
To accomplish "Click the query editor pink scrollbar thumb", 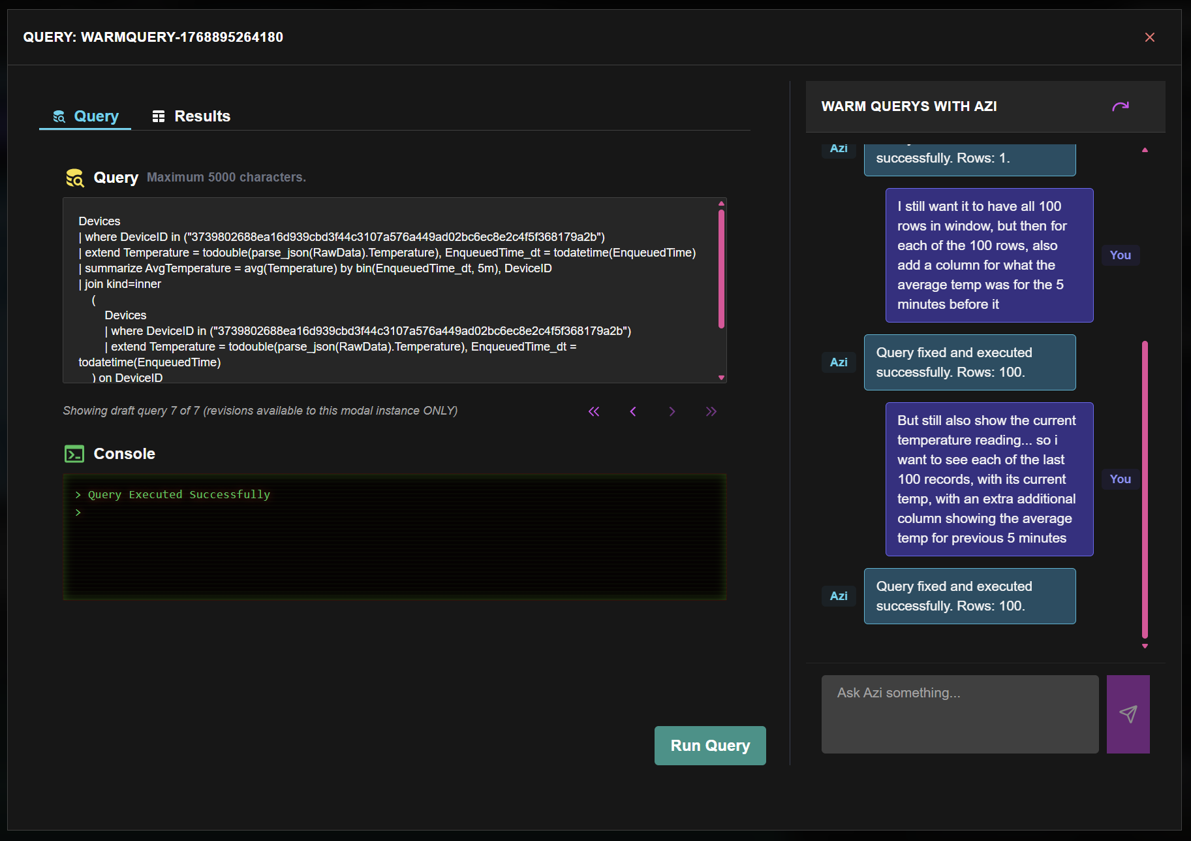I will click(x=721, y=268).
